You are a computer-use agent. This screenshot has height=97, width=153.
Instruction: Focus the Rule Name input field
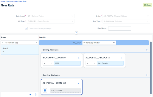(119, 28)
